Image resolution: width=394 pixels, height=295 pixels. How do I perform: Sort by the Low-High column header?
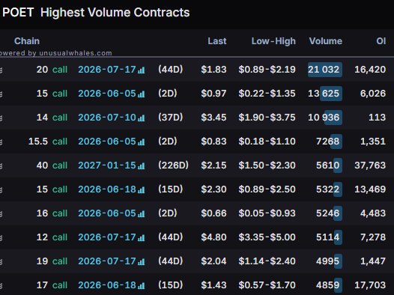point(273,41)
